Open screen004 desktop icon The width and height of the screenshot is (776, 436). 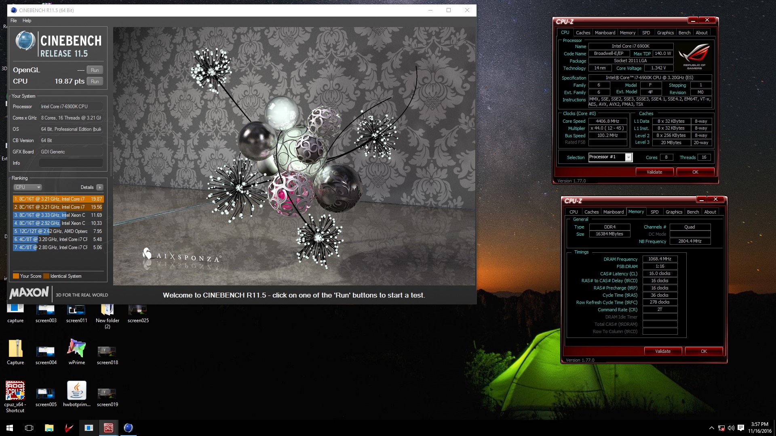[x=46, y=355]
